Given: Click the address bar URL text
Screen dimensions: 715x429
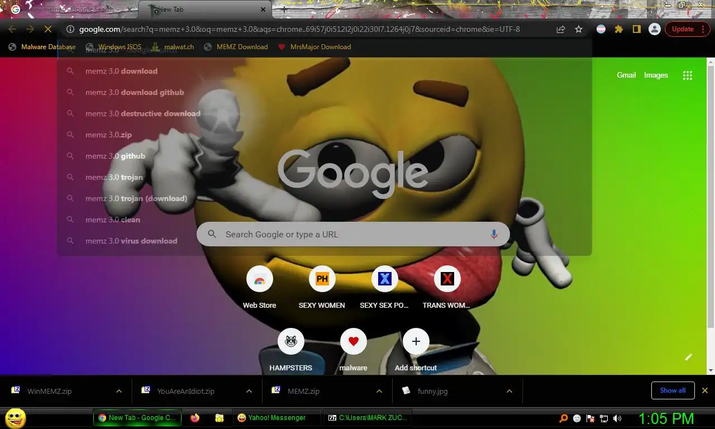Looking at the screenshot, I should pos(299,29).
